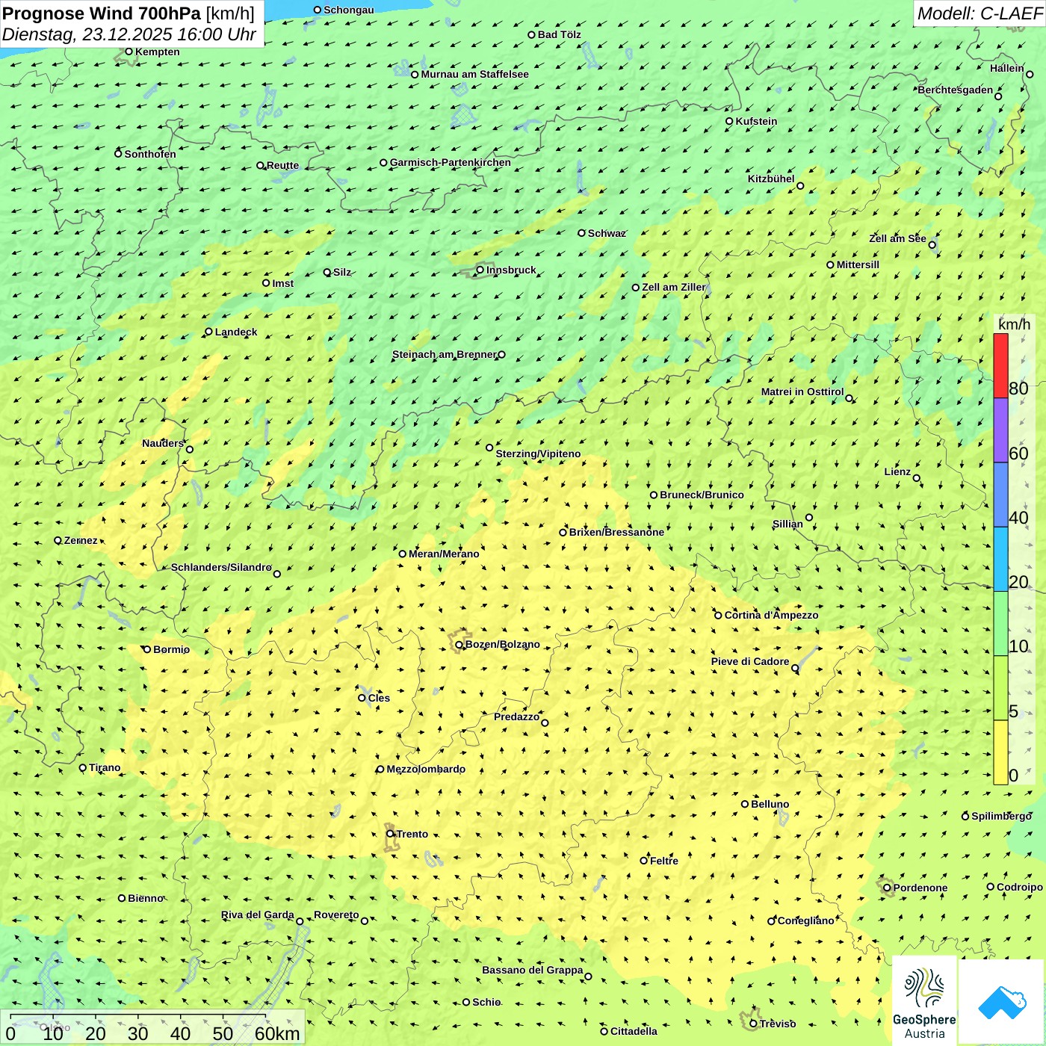The image size is (1046, 1046).
Task: Click the date 'Dienstag, 23.12.2025 16:00 Uhr'
Action: tap(129, 34)
